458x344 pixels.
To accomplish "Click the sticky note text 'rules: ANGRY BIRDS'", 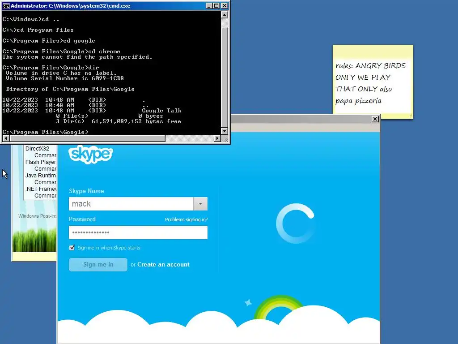I will point(370,66).
